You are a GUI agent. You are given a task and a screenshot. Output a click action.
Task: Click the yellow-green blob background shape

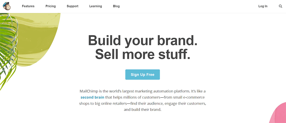pos(43,37)
